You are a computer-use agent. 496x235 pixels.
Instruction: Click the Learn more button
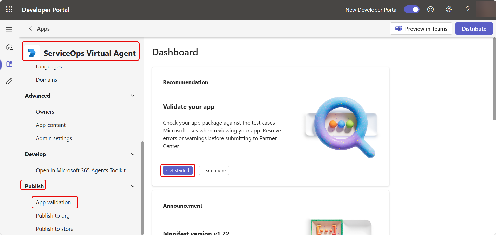(x=214, y=170)
